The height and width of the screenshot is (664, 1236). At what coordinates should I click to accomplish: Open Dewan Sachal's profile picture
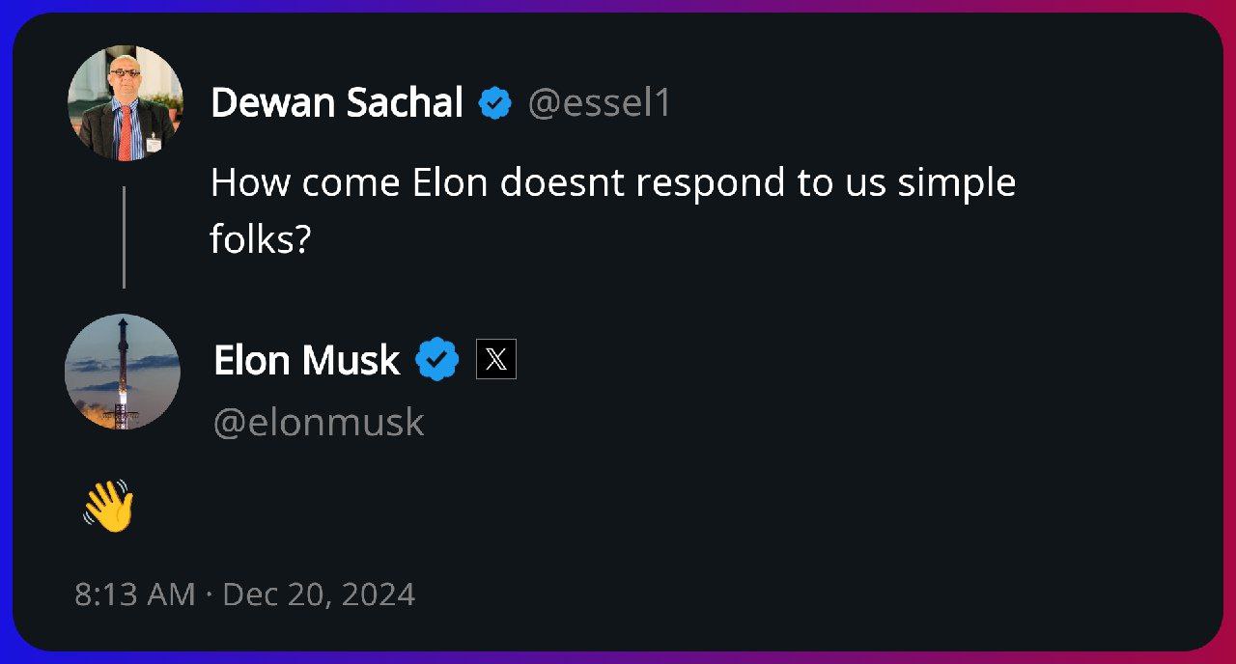125,103
